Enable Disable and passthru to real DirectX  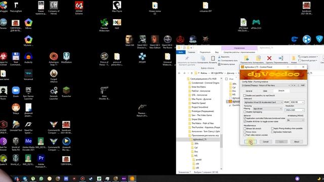tap(245, 96)
